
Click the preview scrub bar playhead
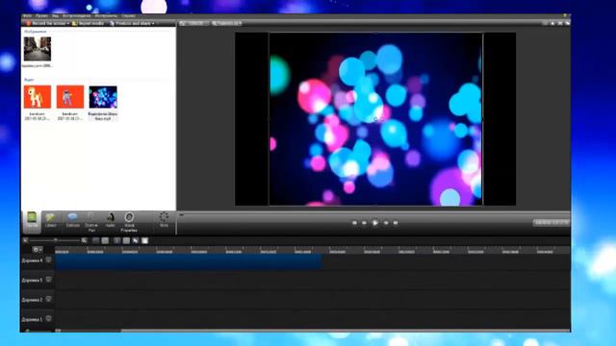(x=181, y=214)
